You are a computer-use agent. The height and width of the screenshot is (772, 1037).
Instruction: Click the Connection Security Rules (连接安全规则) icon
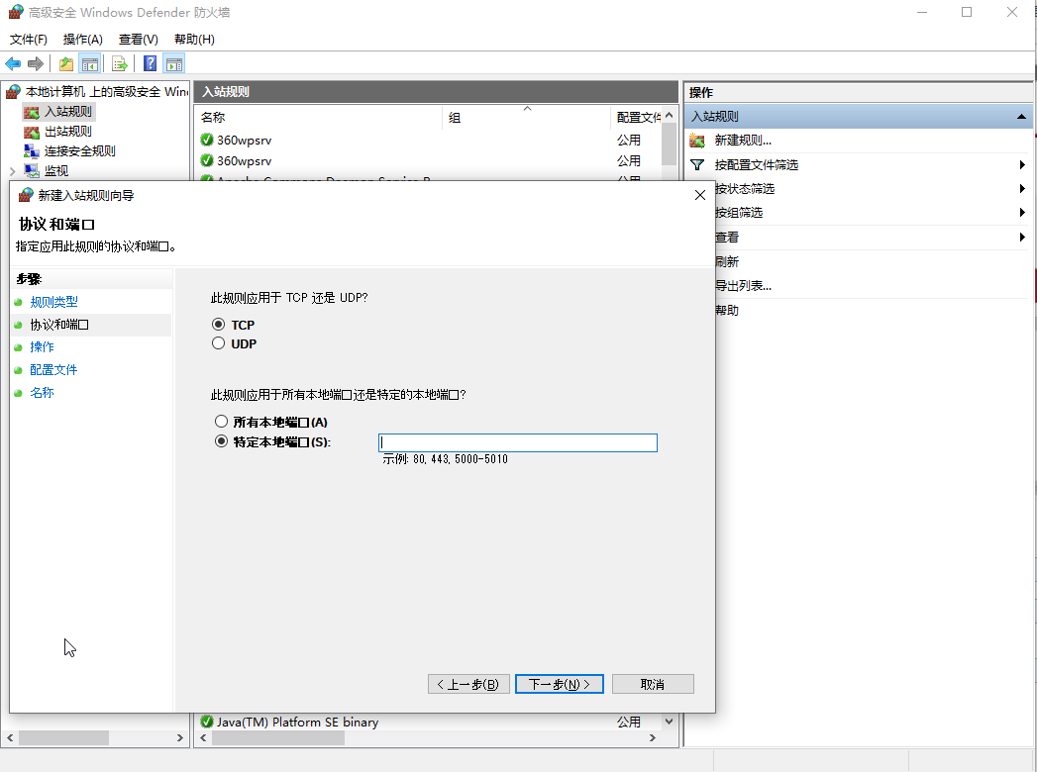pyautogui.click(x=32, y=151)
